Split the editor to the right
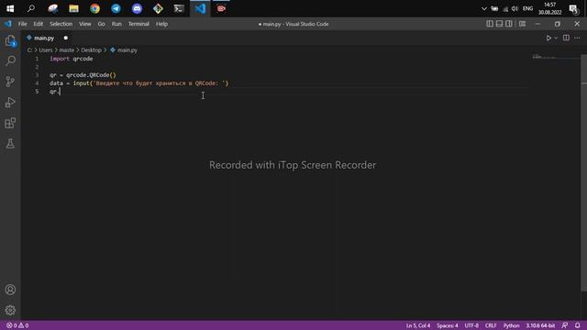The image size is (587, 330). tap(566, 38)
